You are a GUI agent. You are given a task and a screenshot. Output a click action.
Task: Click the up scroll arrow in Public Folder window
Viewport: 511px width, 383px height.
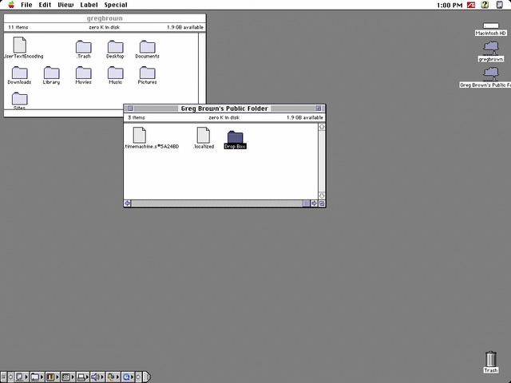coord(322,127)
